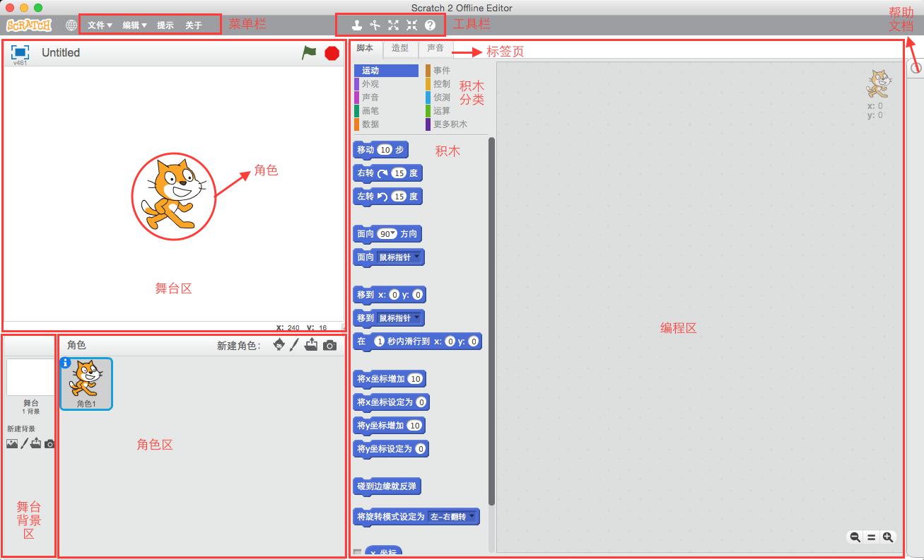Open 90 direction dropdown in 面向 block
The width and height of the screenshot is (924, 560).
pos(387,233)
